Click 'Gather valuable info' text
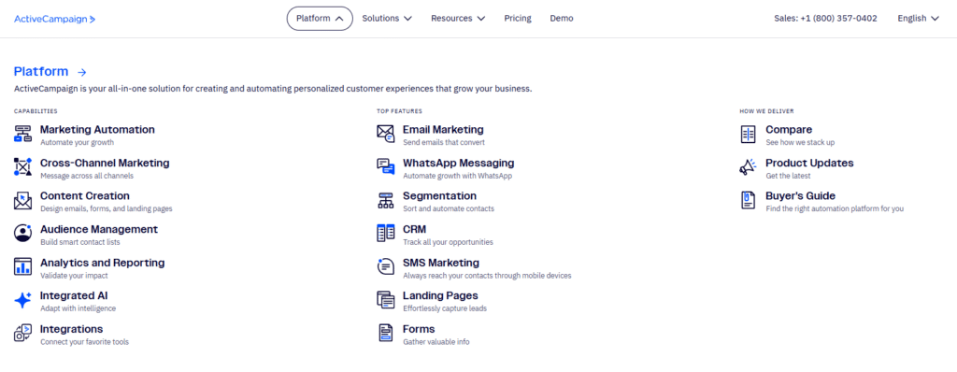Image resolution: width=957 pixels, height=372 pixels. pos(436,342)
